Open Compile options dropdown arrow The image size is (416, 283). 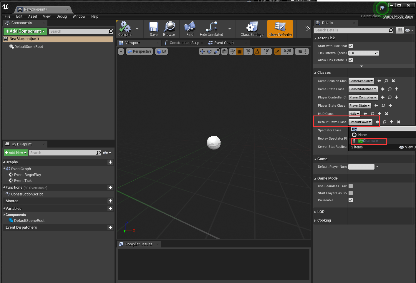click(137, 29)
